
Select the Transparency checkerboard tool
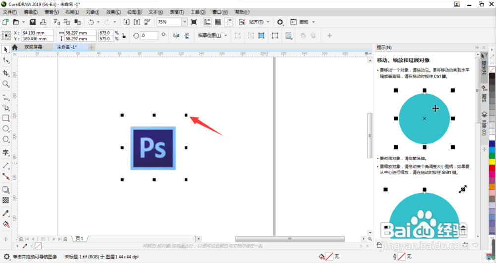pos(5,200)
